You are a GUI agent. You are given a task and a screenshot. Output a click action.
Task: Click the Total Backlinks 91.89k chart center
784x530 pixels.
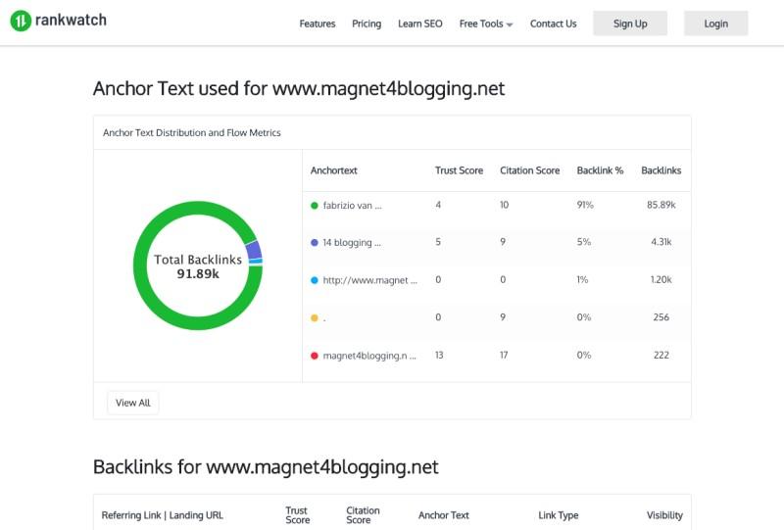[198, 266]
